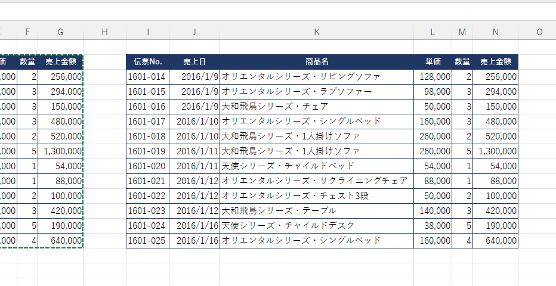
Task: Select column G header
Action: (61, 32)
